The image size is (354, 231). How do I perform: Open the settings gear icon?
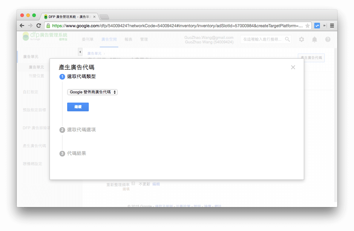point(301,39)
